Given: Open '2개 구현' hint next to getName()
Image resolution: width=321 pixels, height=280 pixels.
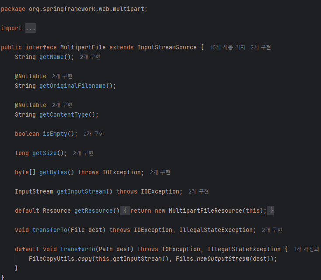Looking at the screenshot, I should point(90,57).
